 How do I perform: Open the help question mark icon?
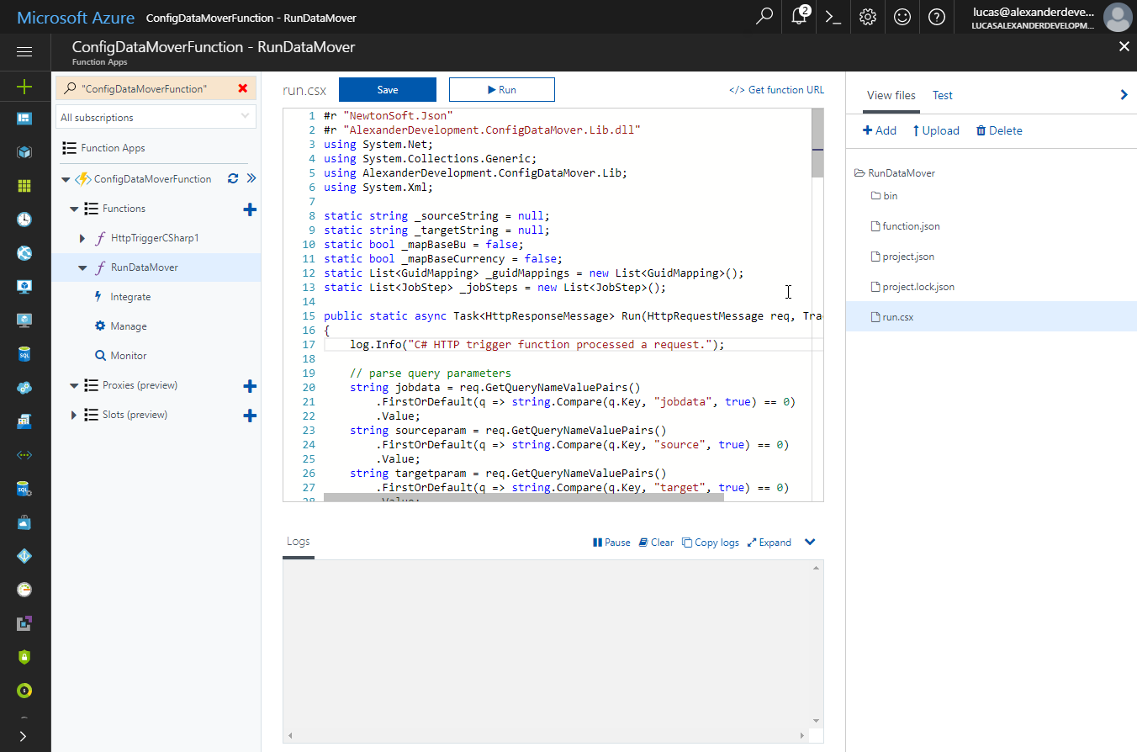pos(937,17)
